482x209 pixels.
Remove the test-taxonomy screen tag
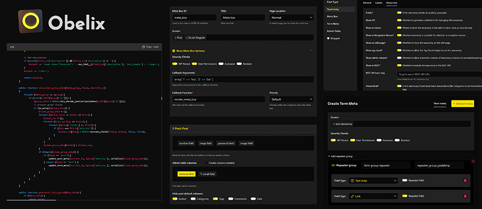click(x=334, y=124)
